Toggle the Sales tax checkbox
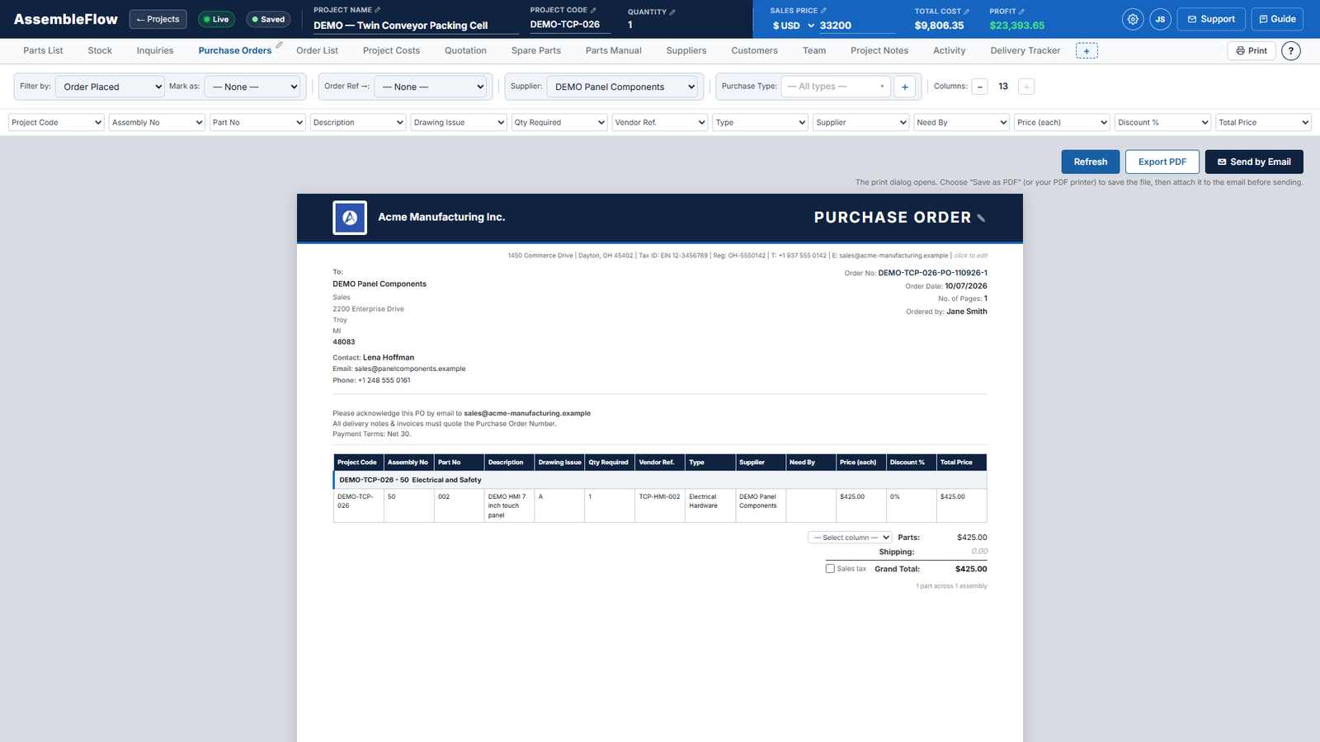This screenshot has width=1320, height=742. [x=830, y=569]
